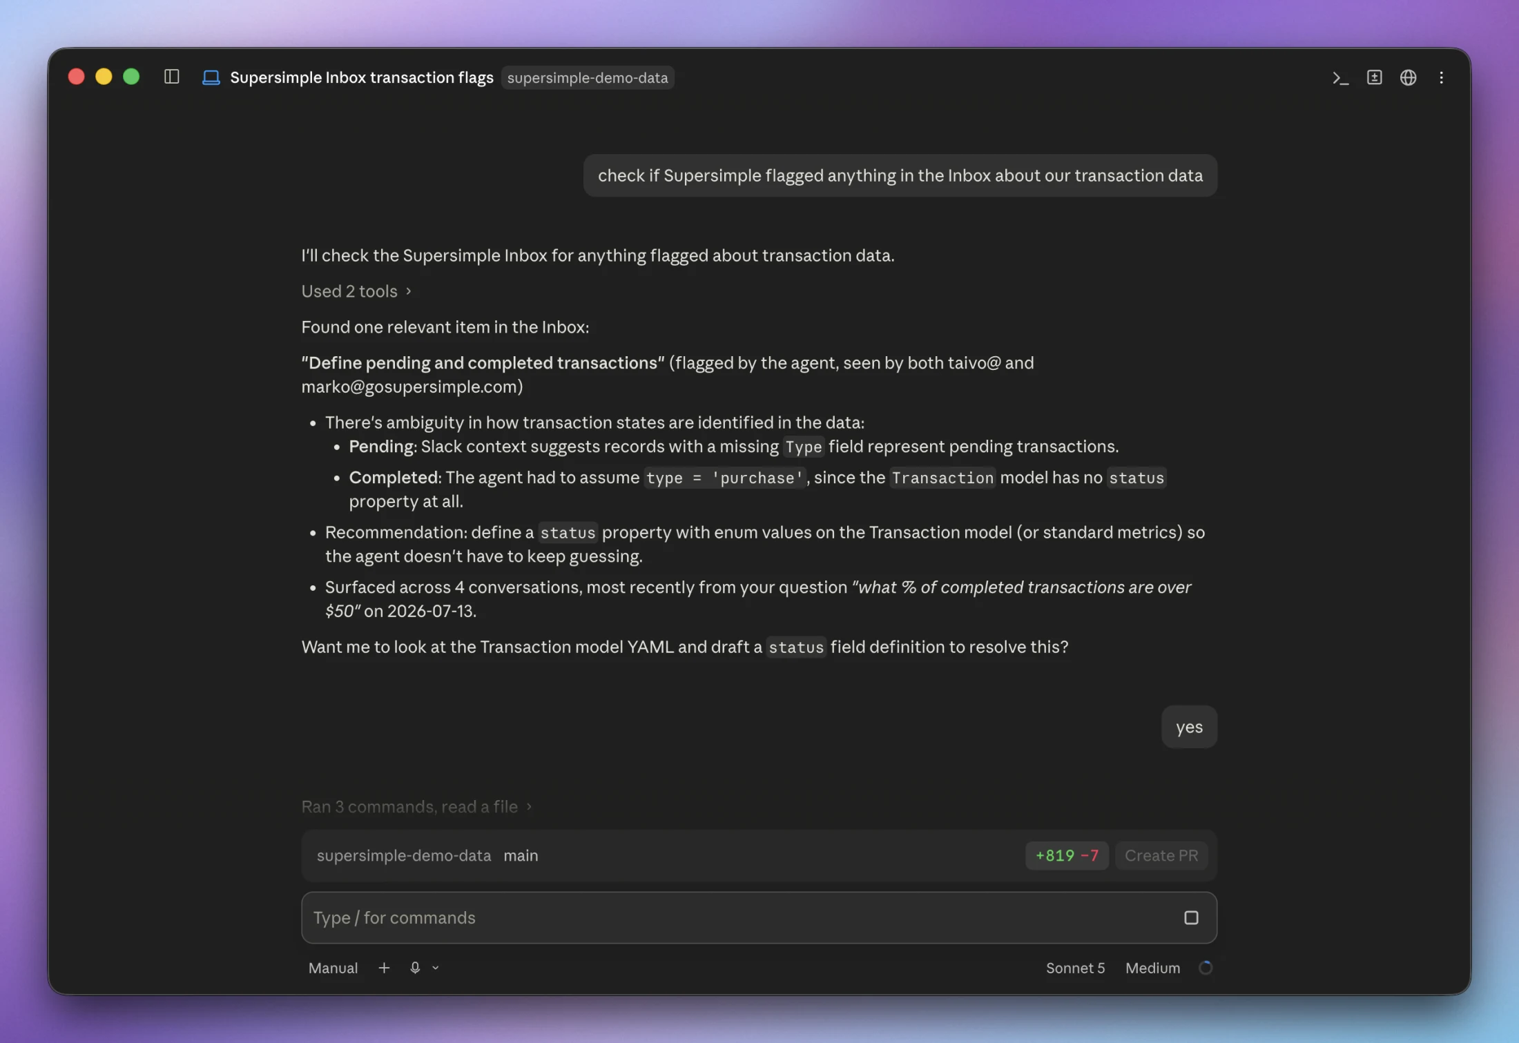This screenshot has width=1519, height=1043.
Task: Change the Medium effort setting
Action: [x=1152, y=968]
